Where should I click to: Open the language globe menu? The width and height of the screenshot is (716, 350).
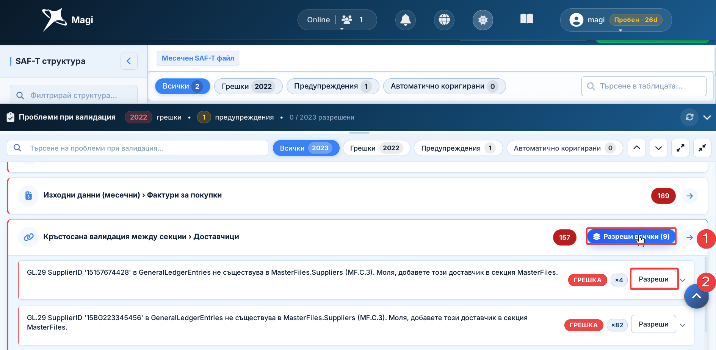(x=444, y=20)
